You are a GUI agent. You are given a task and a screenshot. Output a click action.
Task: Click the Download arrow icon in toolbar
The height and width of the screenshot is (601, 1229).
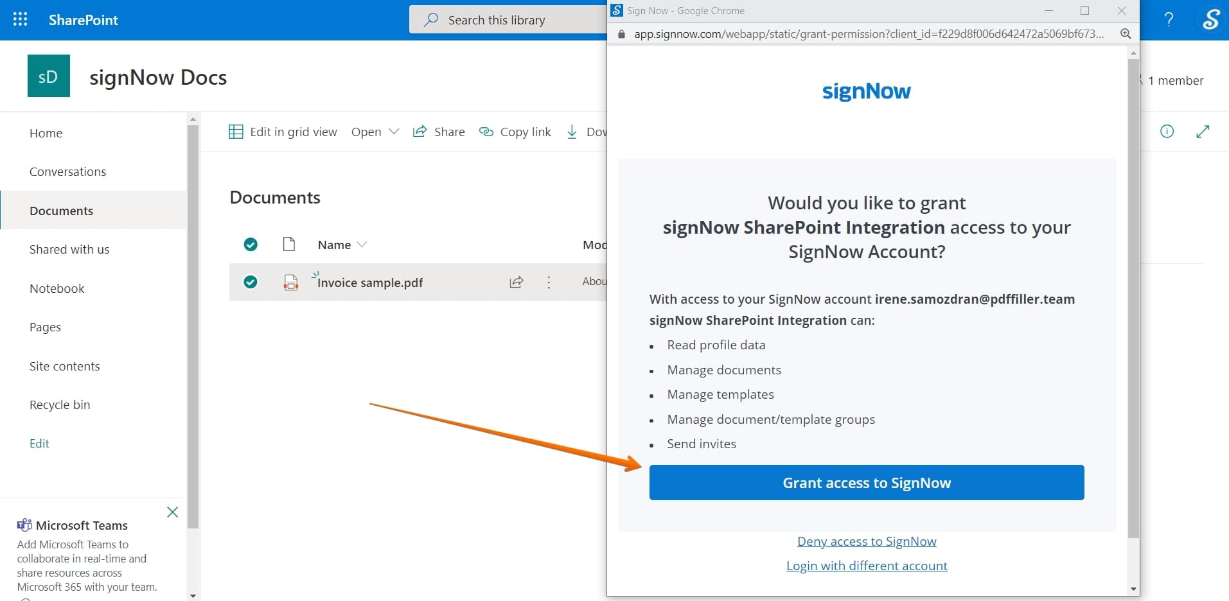coord(572,132)
